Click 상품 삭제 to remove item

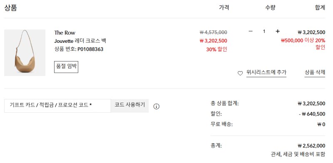[315, 72]
